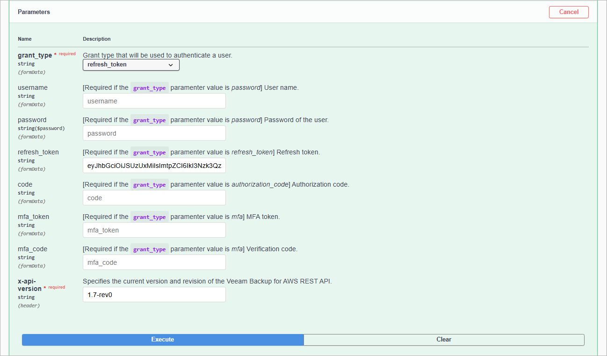Click the Parameters section heading
Image resolution: width=607 pixels, height=356 pixels.
point(34,12)
